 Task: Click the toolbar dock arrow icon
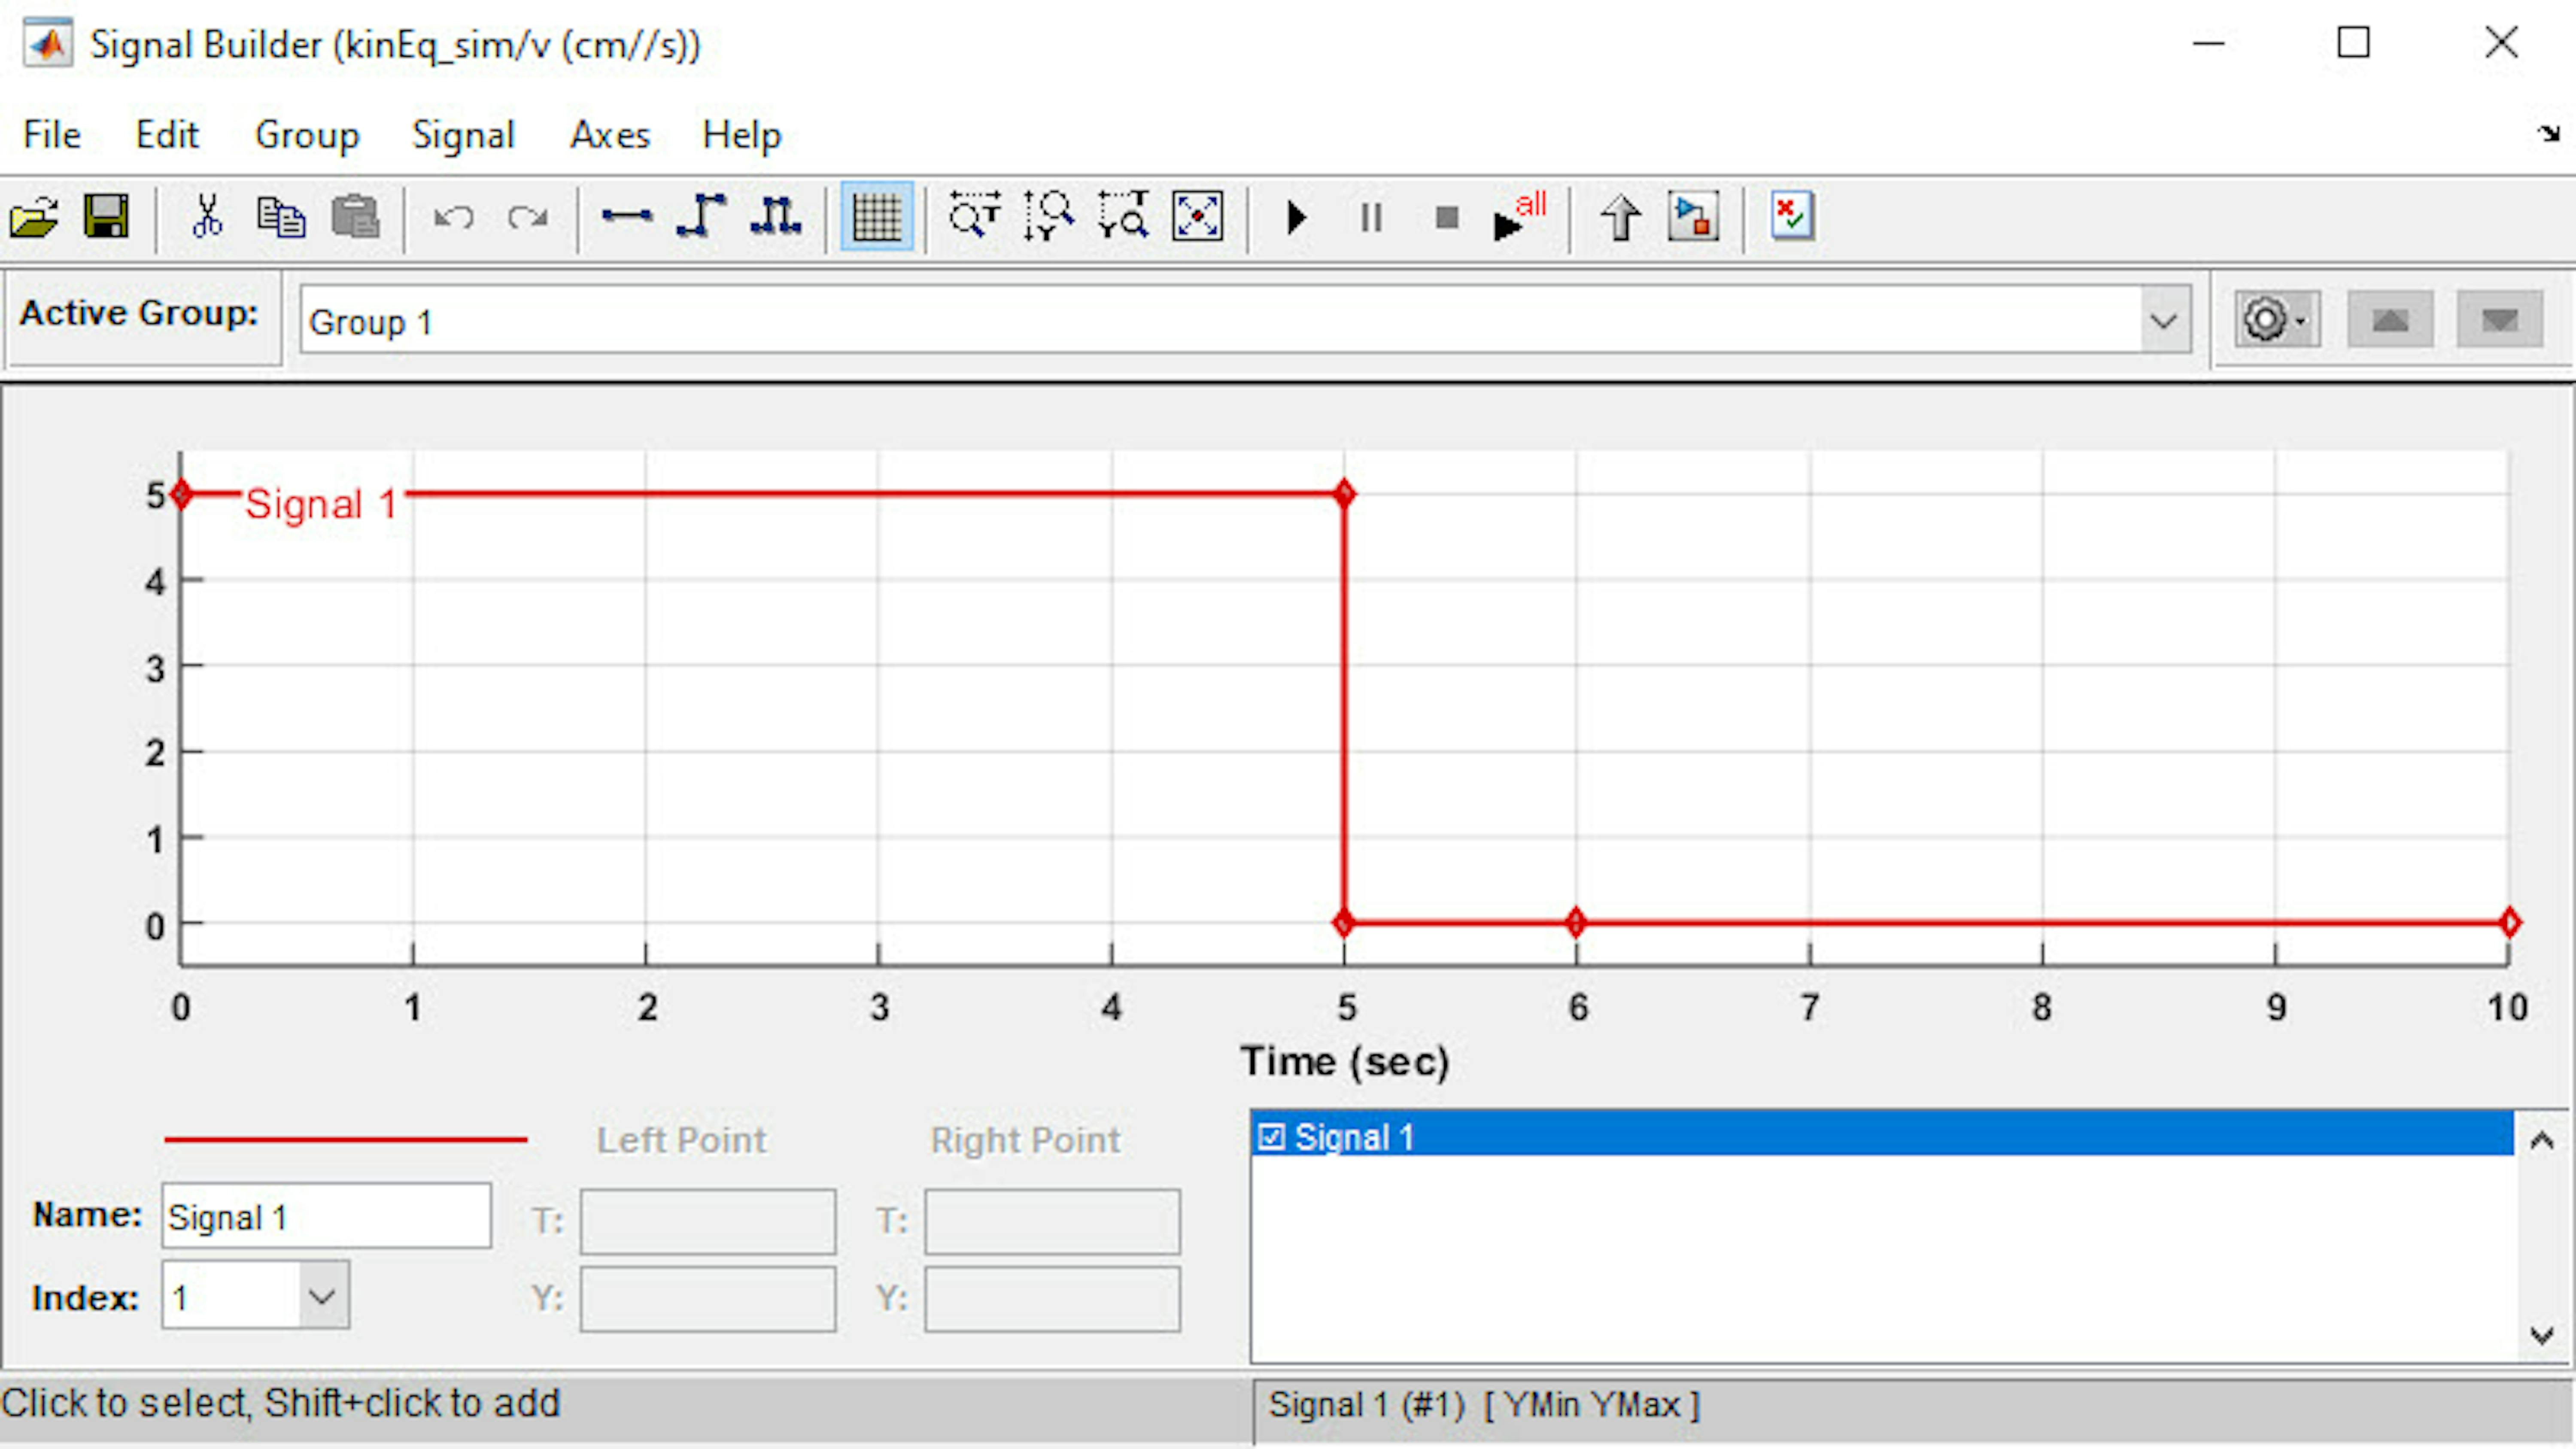(x=2548, y=133)
